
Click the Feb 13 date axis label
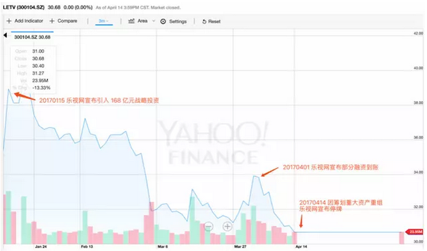(x=87, y=247)
